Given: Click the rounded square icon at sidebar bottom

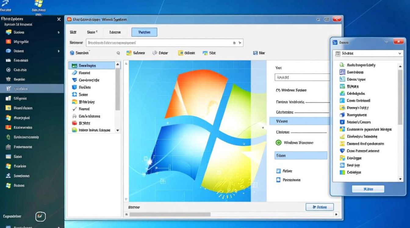Looking at the screenshot, I should [41, 216].
